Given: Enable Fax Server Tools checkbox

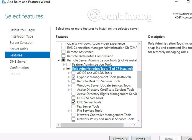Looking at the screenshot, I should (x=74, y=106).
